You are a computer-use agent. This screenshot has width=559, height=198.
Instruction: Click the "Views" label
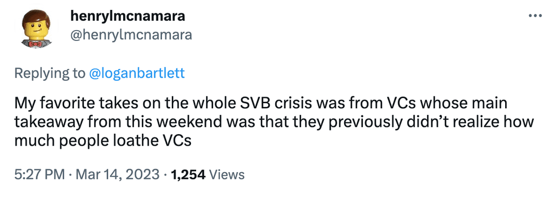[x=227, y=175]
